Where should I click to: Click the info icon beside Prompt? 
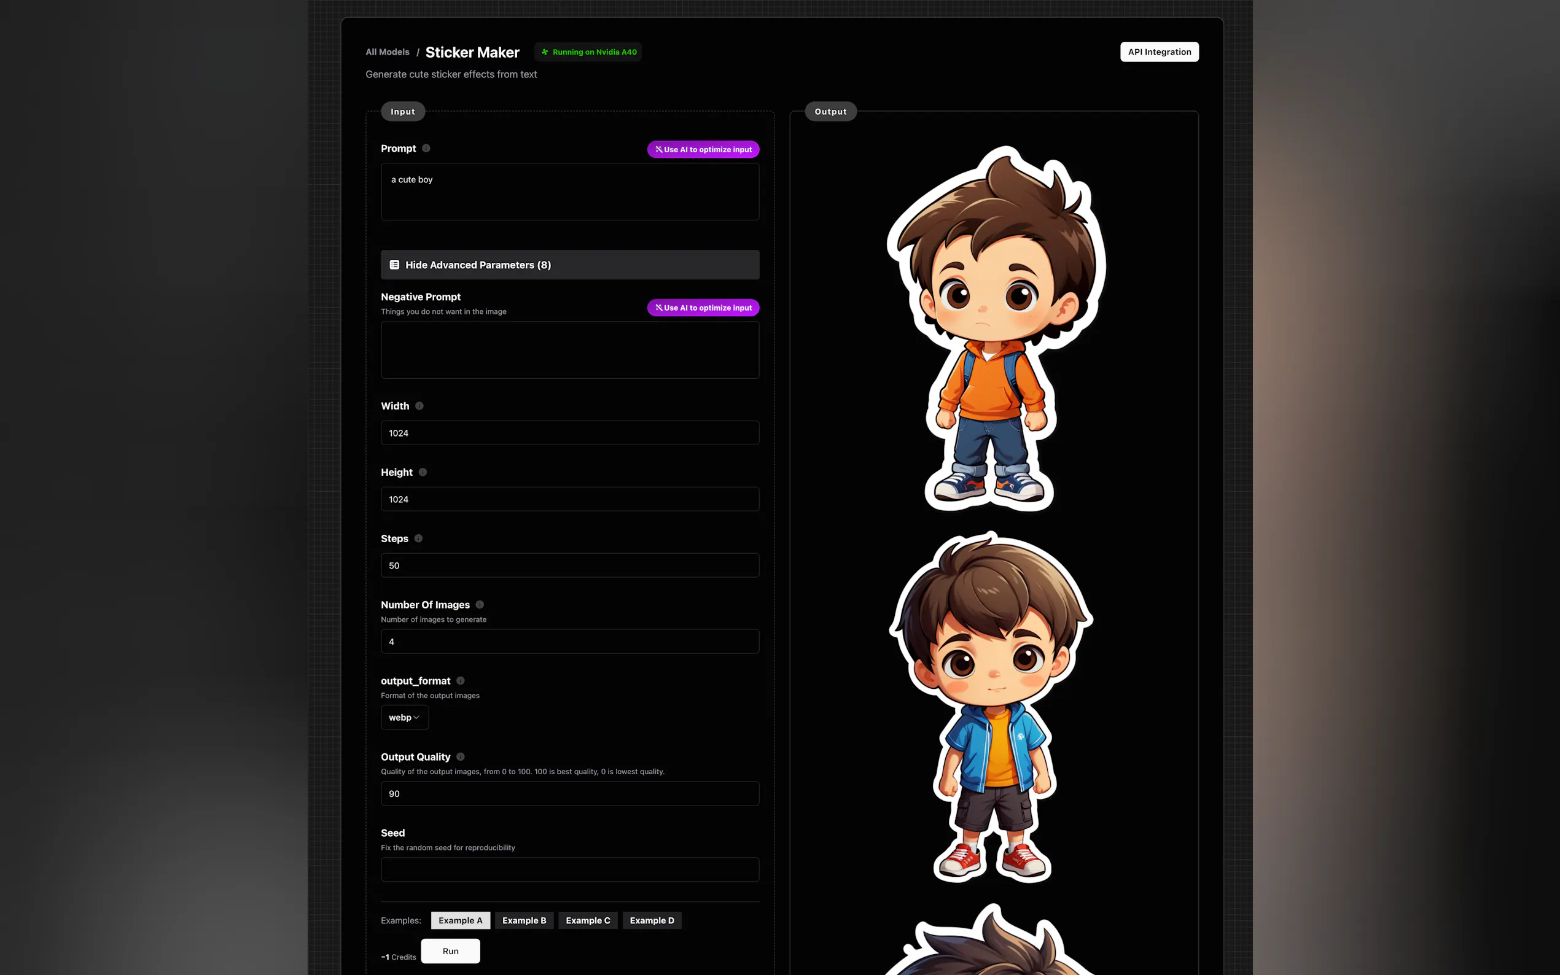(426, 149)
